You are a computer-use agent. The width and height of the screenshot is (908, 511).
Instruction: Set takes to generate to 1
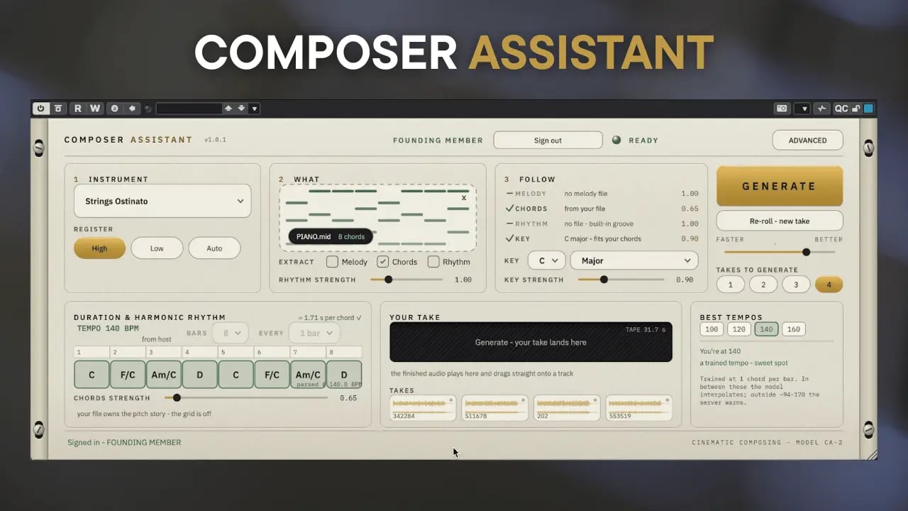click(x=730, y=285)
